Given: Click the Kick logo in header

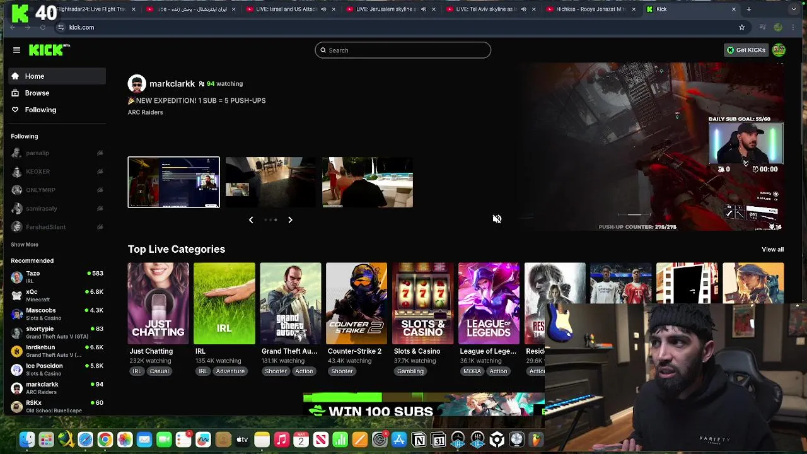Looking at the screenshot, I should (x=50, y=50).
